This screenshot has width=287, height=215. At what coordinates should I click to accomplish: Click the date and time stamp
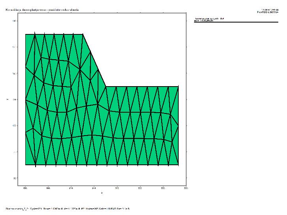[x=270, y=10]
